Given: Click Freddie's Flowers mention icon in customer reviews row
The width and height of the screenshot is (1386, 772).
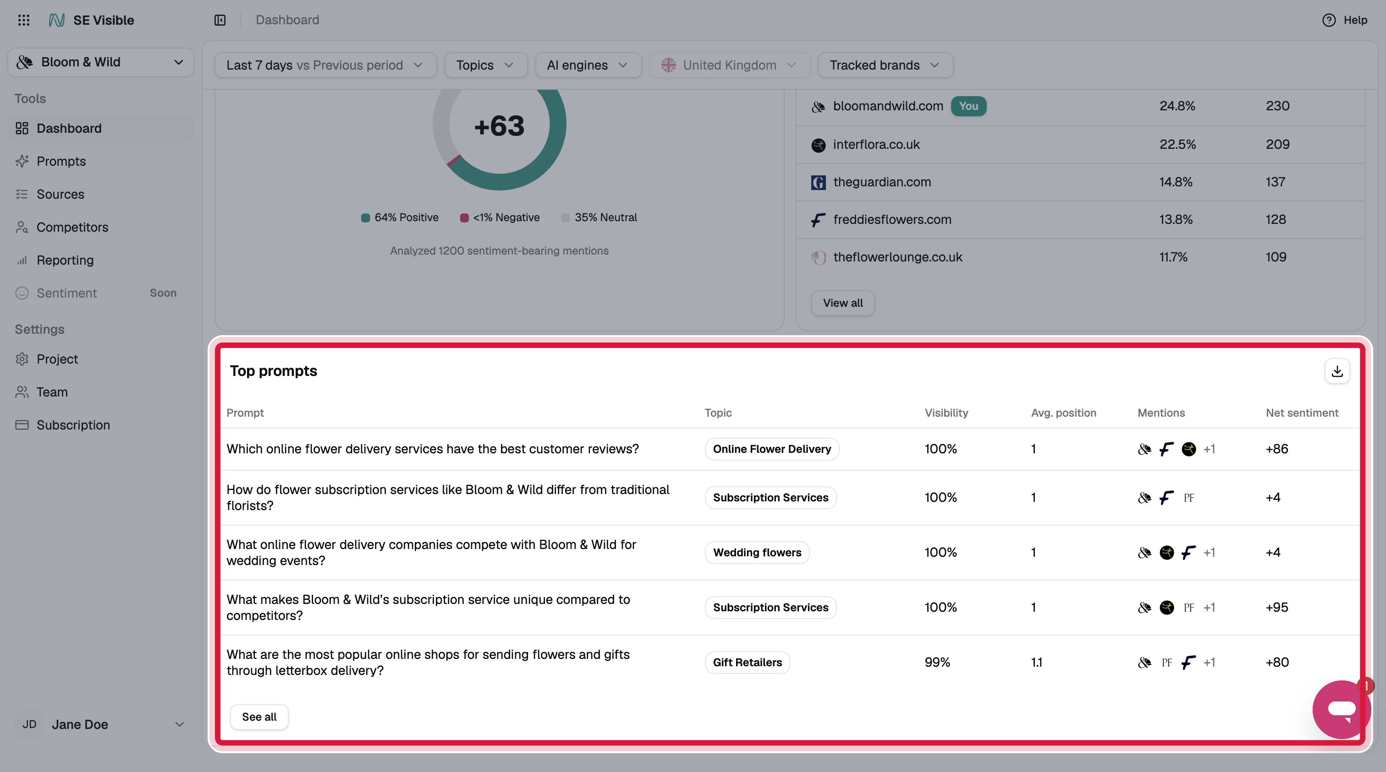Looking at the screenshot, I should [1166, 449].
